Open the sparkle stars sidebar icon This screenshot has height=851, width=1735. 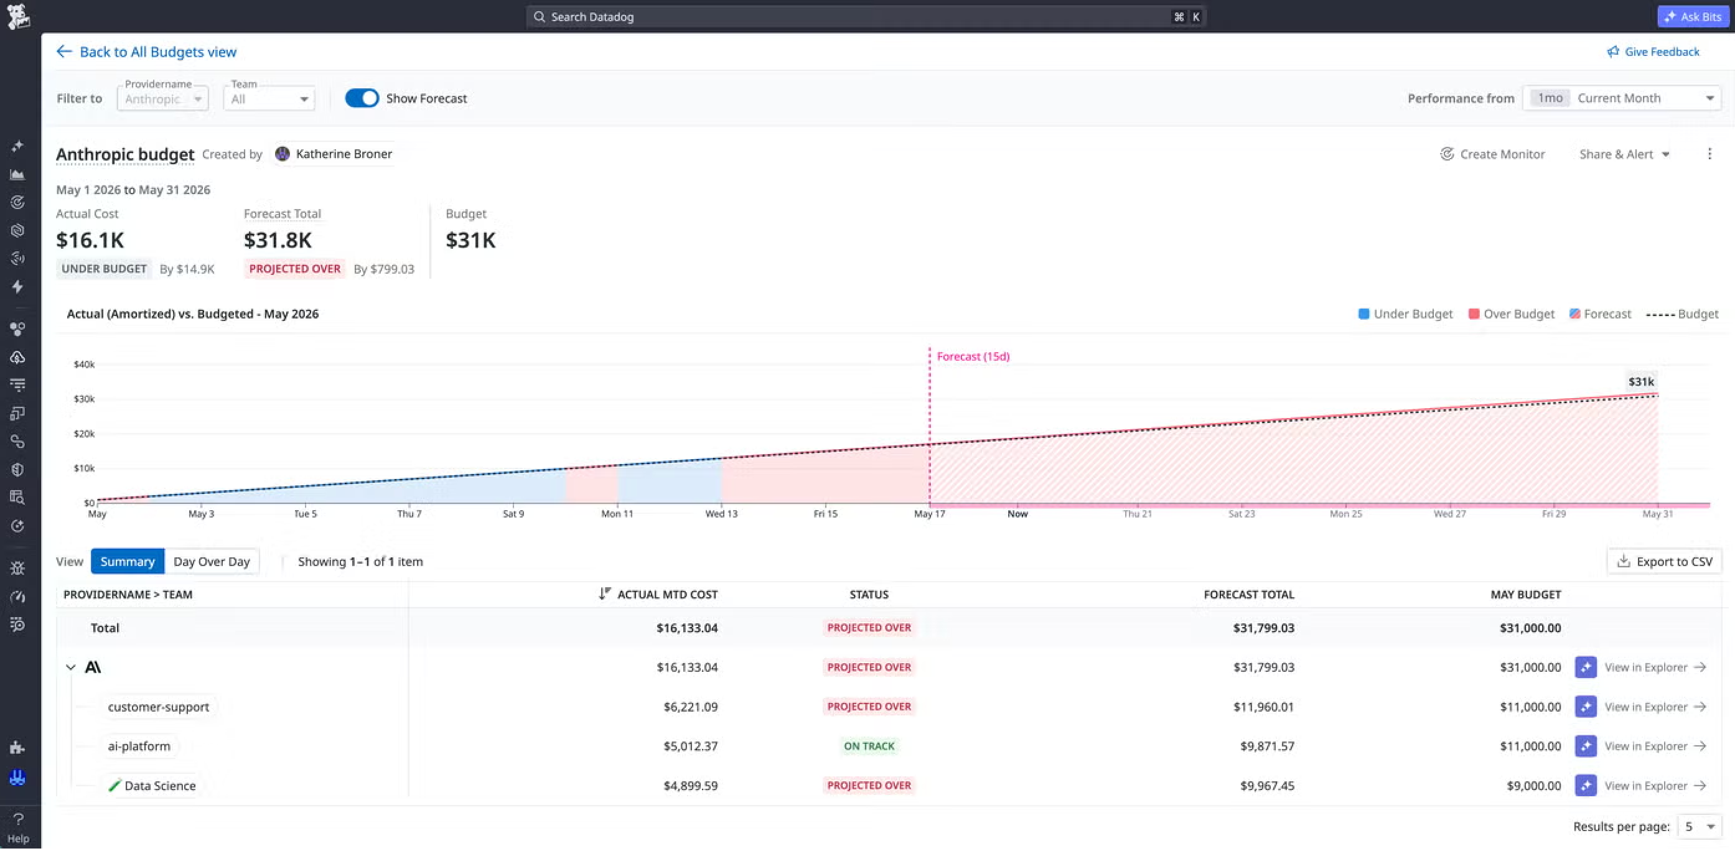[17, 146]
